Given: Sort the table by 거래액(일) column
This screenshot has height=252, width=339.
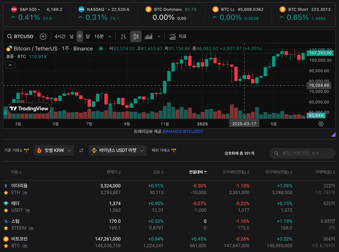Looking at the screenshot, I should [x=325, y=172].
